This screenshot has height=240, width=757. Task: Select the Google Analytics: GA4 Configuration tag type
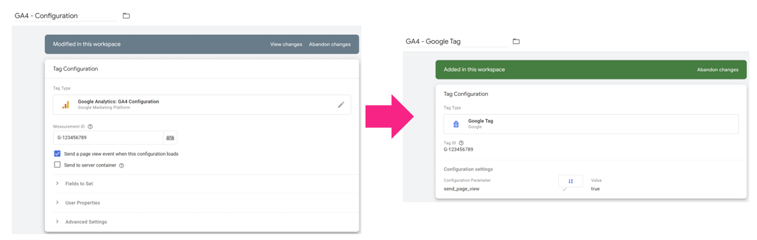(x=202, y=105)
